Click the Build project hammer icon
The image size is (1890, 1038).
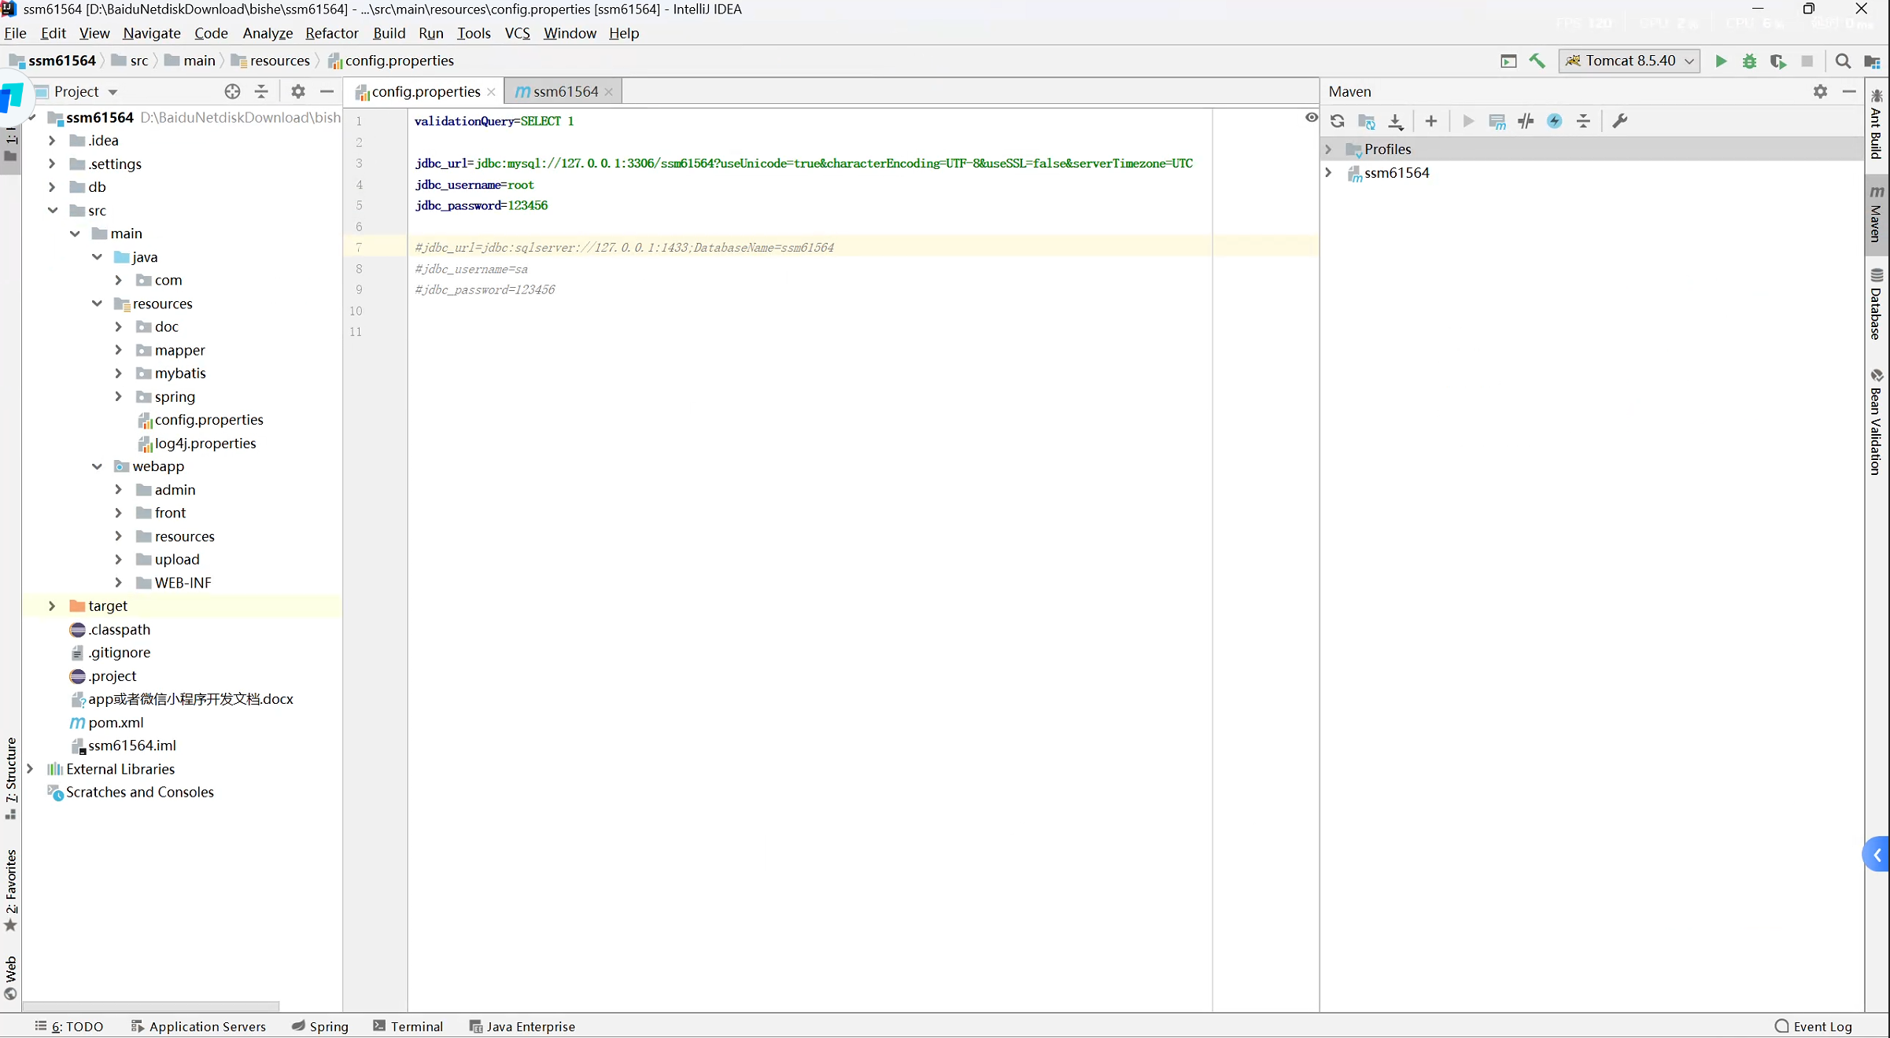click(x=1537, y=61)
